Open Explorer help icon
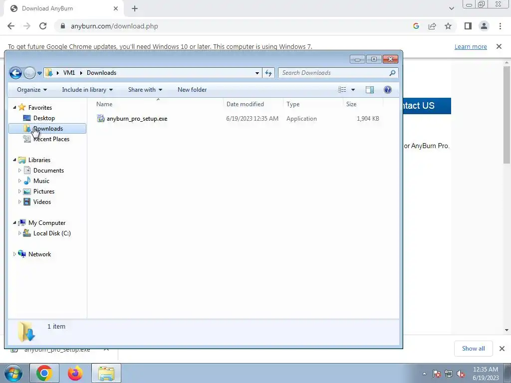 click(387, 90)
